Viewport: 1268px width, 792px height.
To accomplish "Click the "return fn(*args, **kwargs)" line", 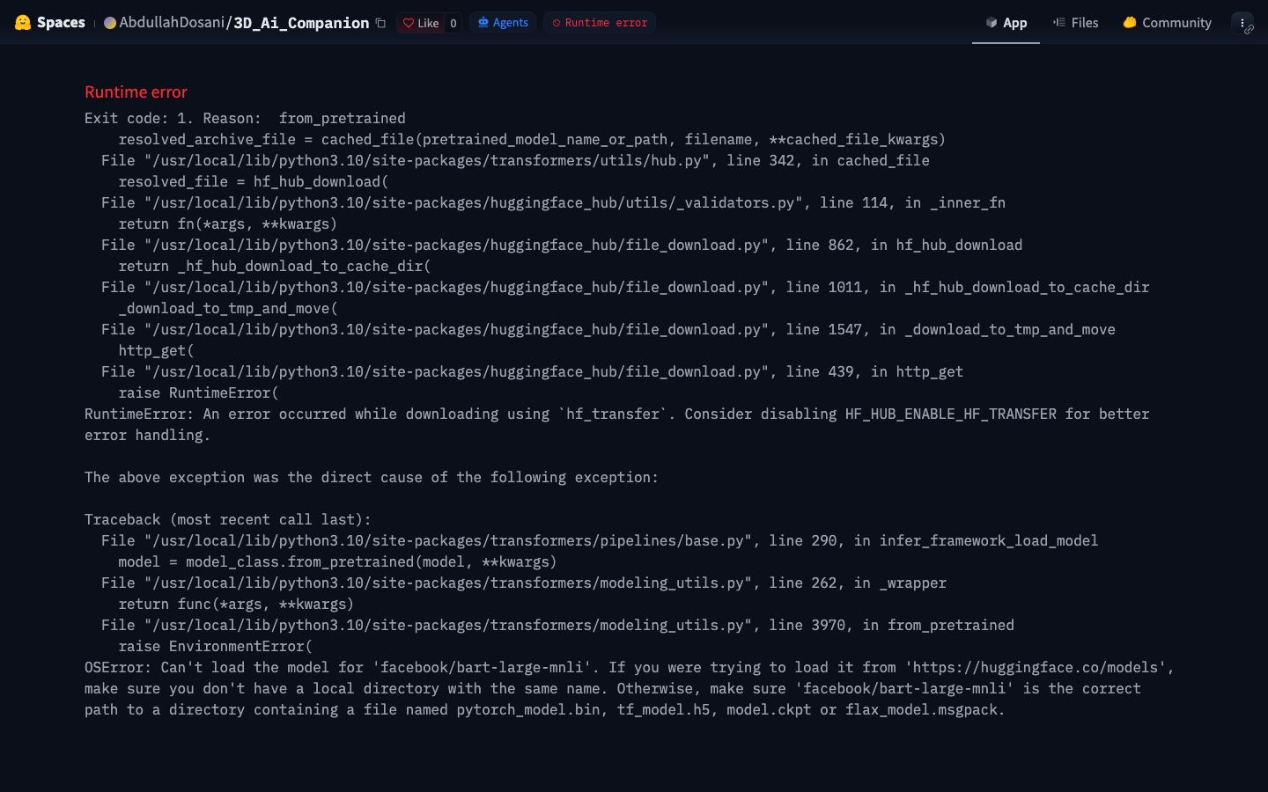I will click(x=228, y=224).
